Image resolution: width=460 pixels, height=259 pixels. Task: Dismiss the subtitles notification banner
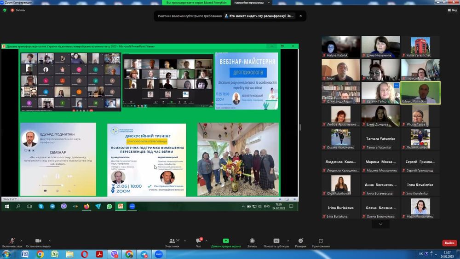pos(300,16)
